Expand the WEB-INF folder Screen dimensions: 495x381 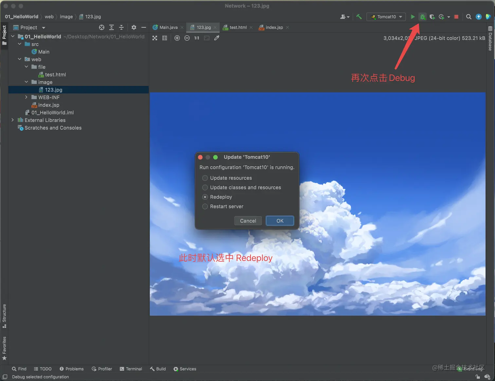point(27,97)
